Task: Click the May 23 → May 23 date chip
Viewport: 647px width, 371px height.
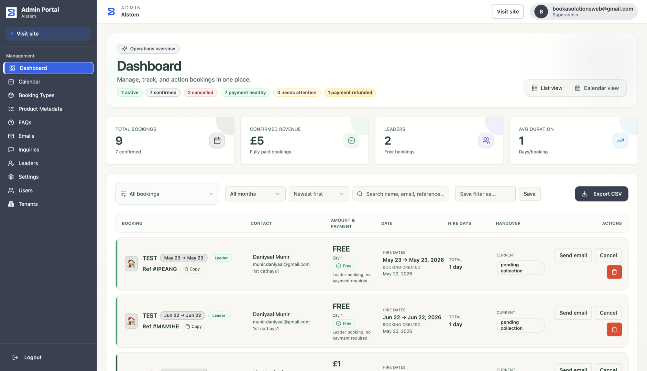Action: [x=184, y=258]
